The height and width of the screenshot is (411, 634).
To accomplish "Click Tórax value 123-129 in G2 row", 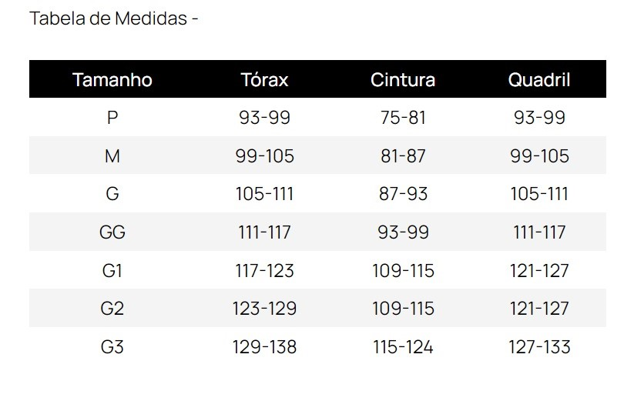I will tap(264, 309).
